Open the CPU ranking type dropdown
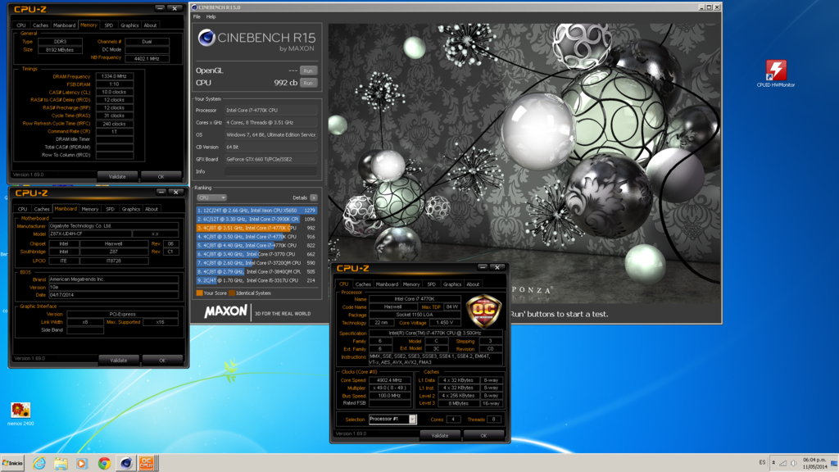839x472 pixels. (x=211, y=198)
